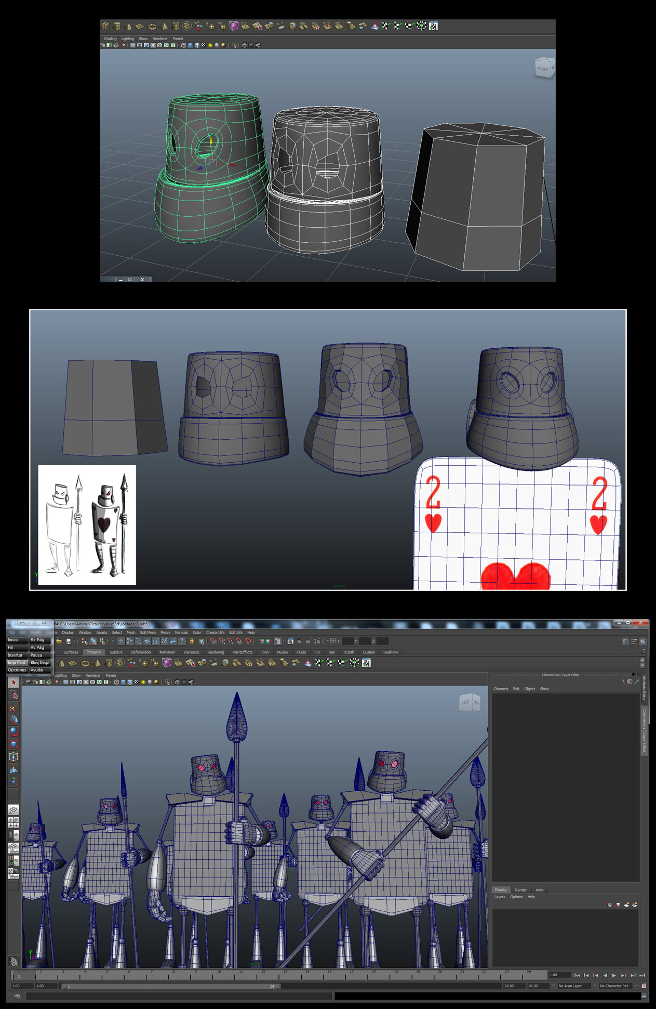Click the play forwards button
Image resolution: width=656 pixels, height=1009 pixels.
614,976
